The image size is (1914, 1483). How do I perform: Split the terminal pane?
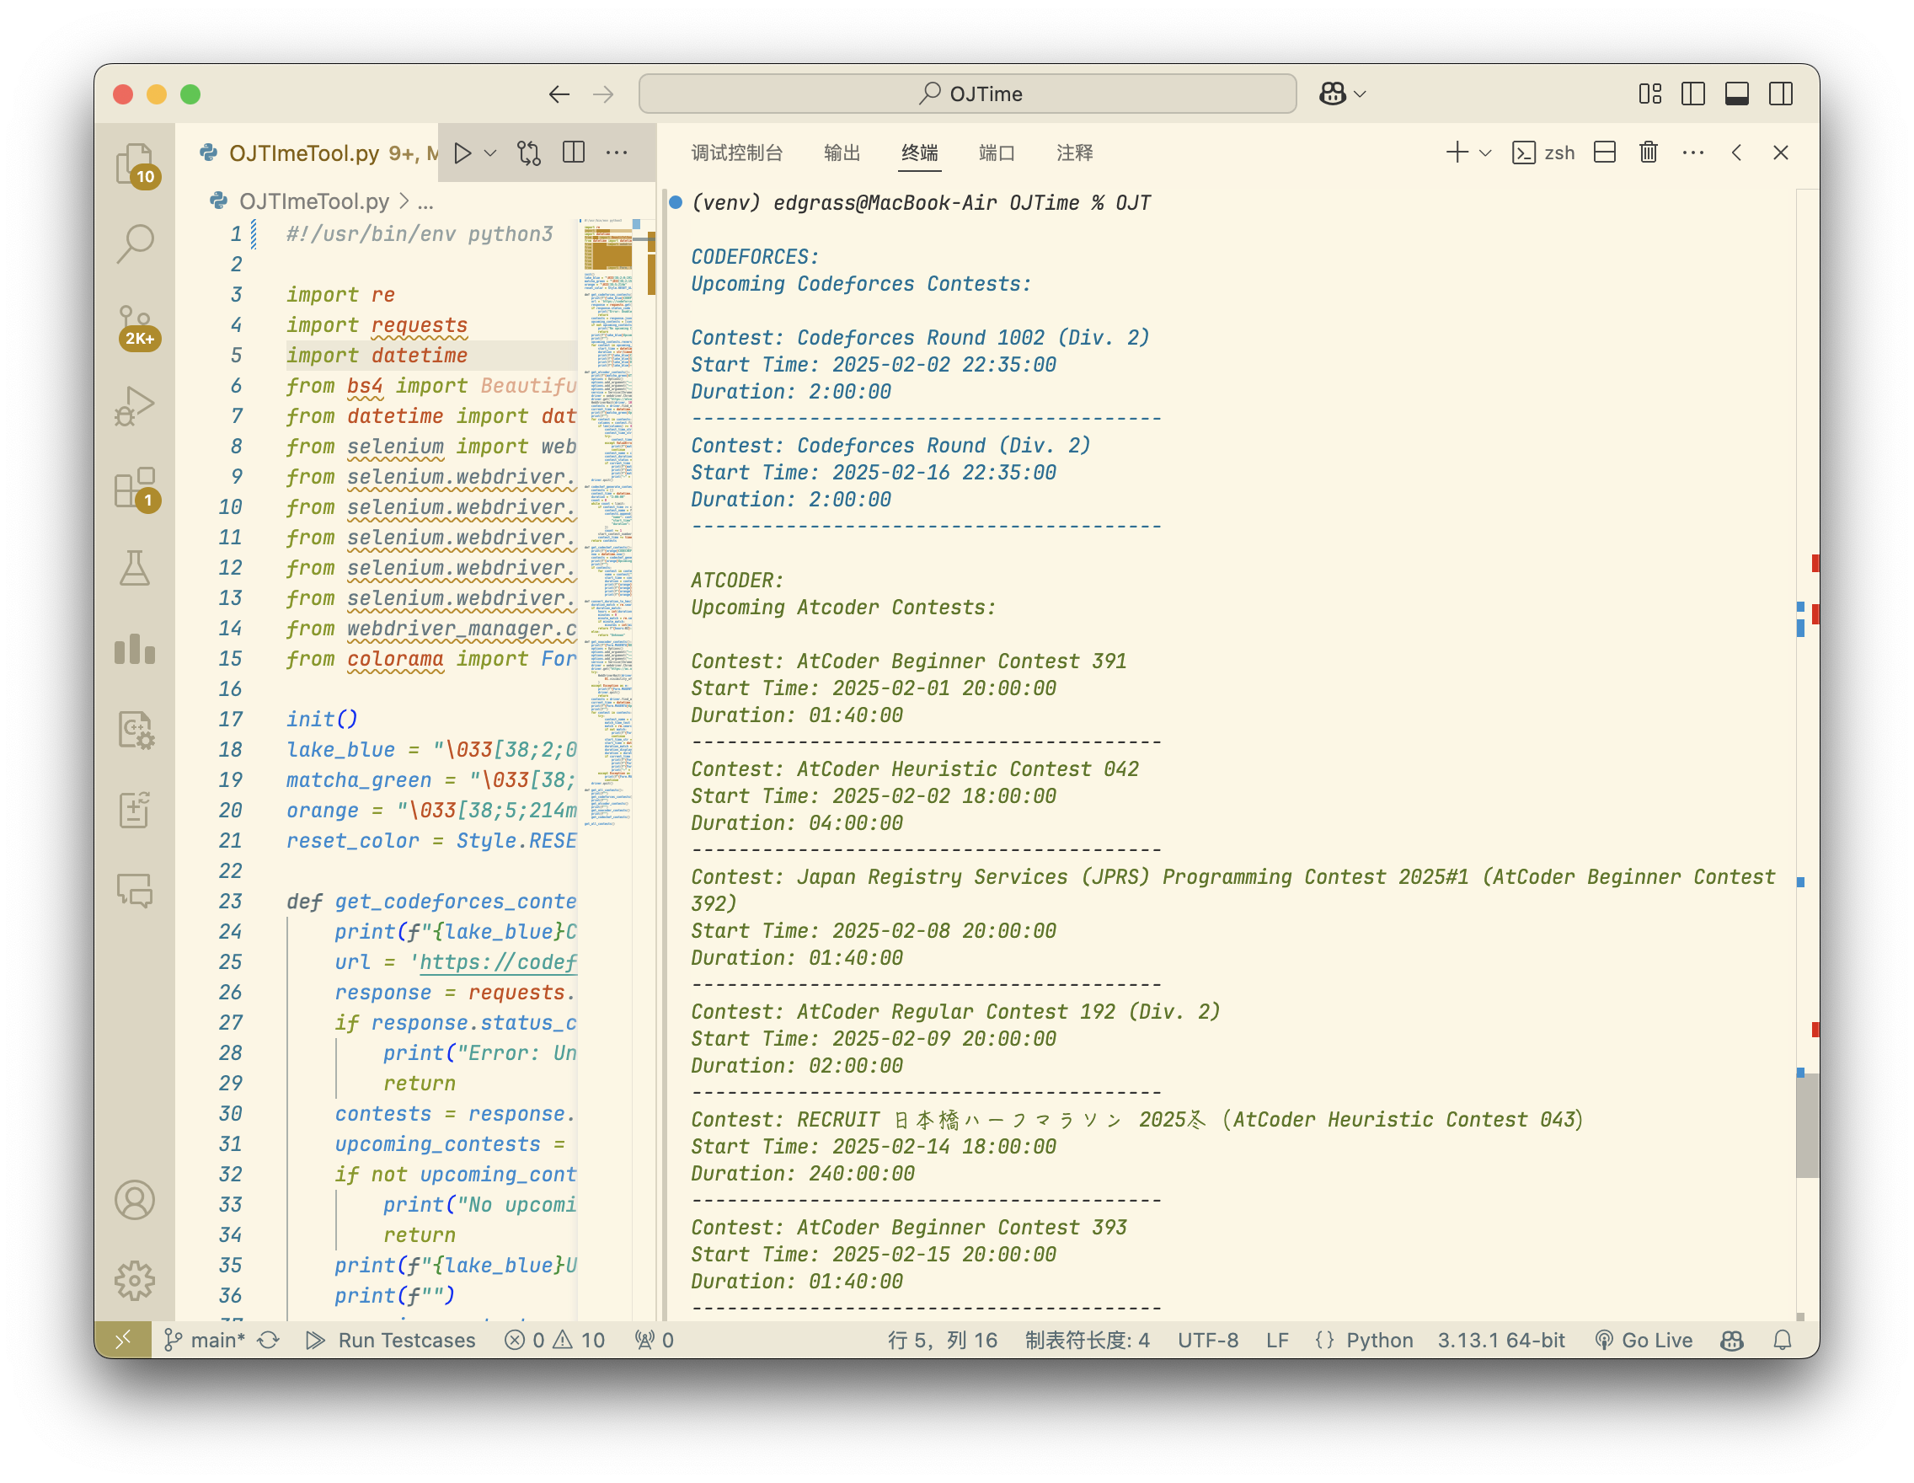click(x=1605, y=153)
